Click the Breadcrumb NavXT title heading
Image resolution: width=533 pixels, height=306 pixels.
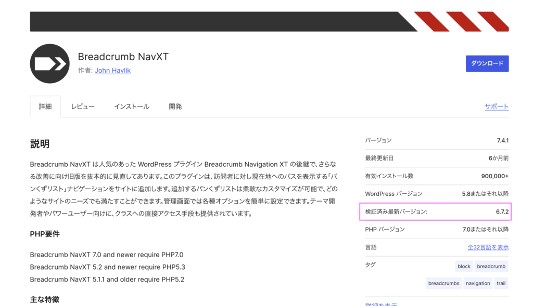coord(123,57)
